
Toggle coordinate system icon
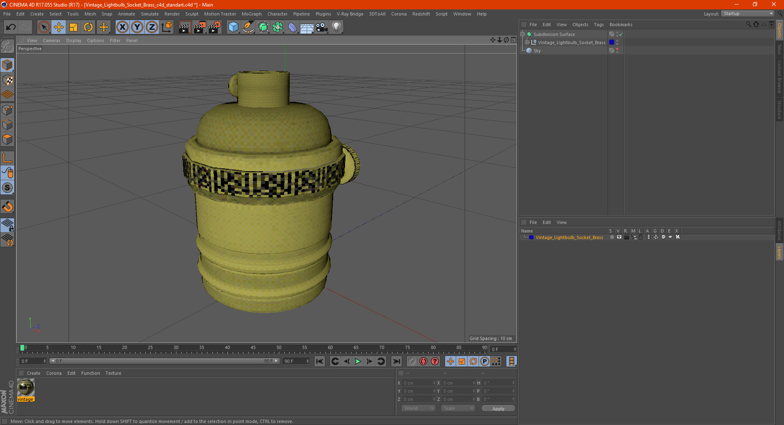point(167,27)
